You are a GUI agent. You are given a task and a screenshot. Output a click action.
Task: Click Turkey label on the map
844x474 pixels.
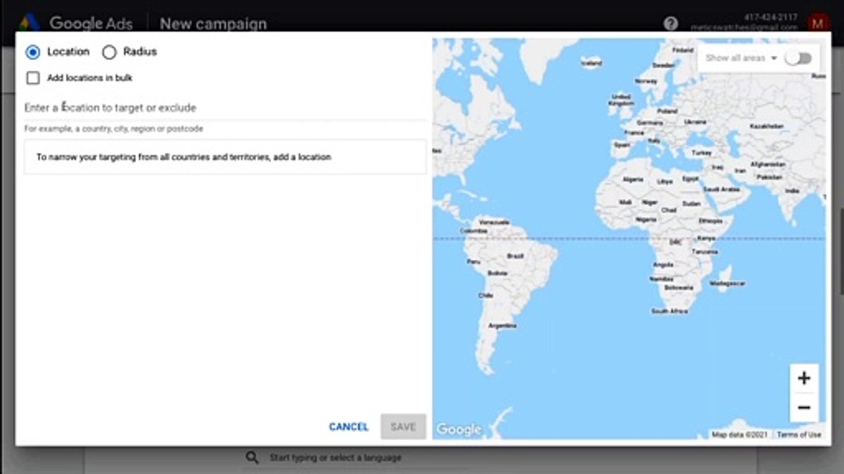coord(702,153)
